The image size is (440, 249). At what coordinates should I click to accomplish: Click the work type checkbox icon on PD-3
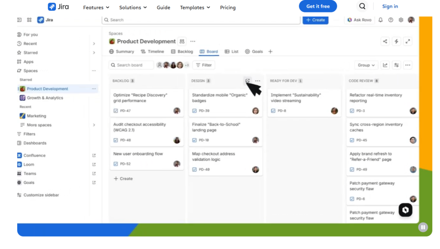click(352, 111)
